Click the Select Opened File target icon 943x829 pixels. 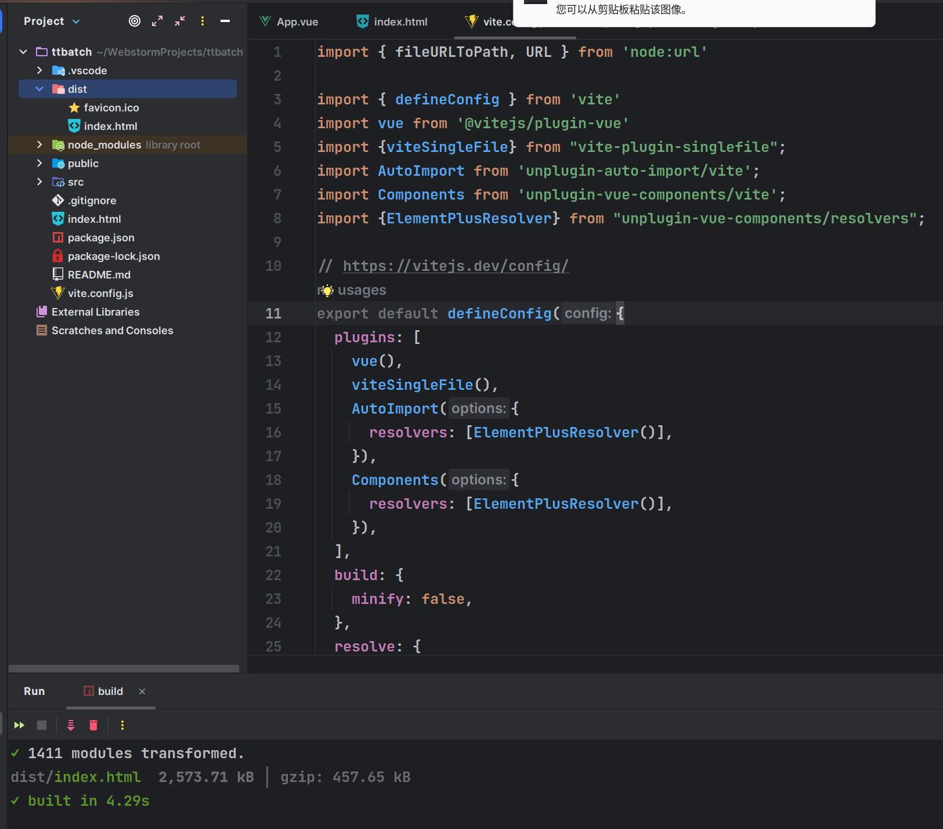point(135,21)
